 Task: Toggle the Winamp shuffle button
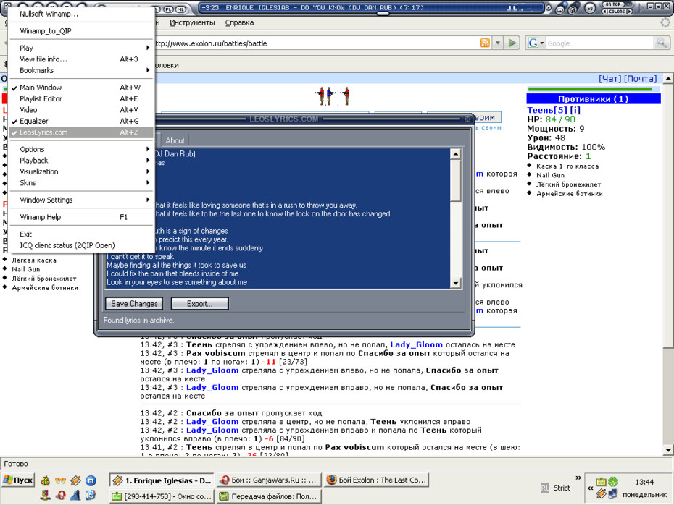[573, 10]
